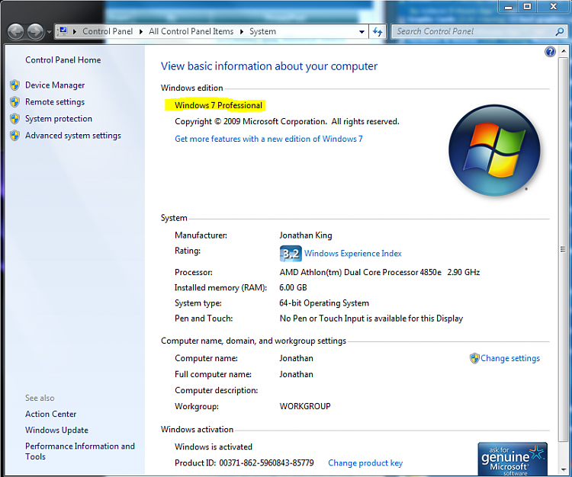Click the WORKGROUP value text
This screenshot has height=477, width=572.
point(305,406)
